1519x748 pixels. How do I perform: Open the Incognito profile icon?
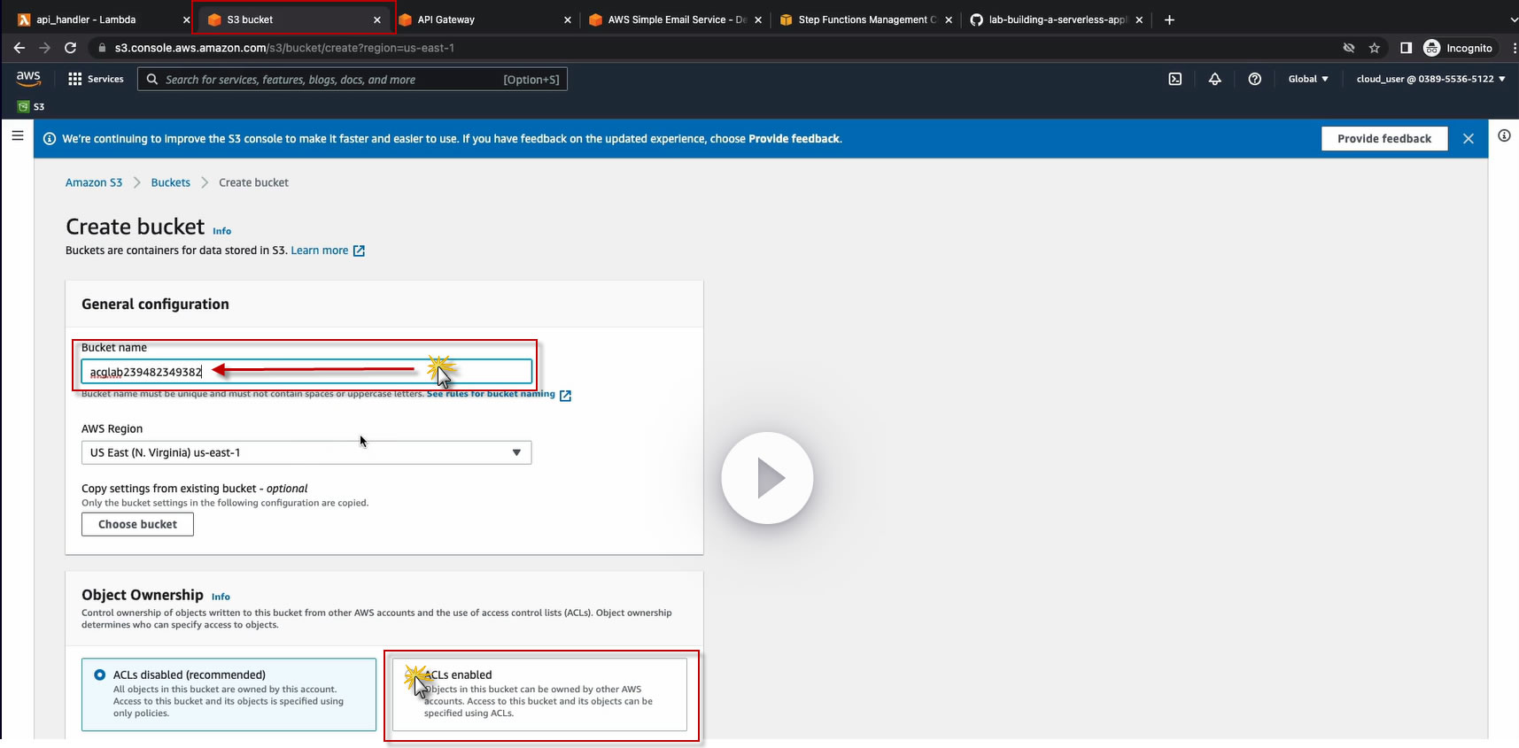click(1432, 48)
